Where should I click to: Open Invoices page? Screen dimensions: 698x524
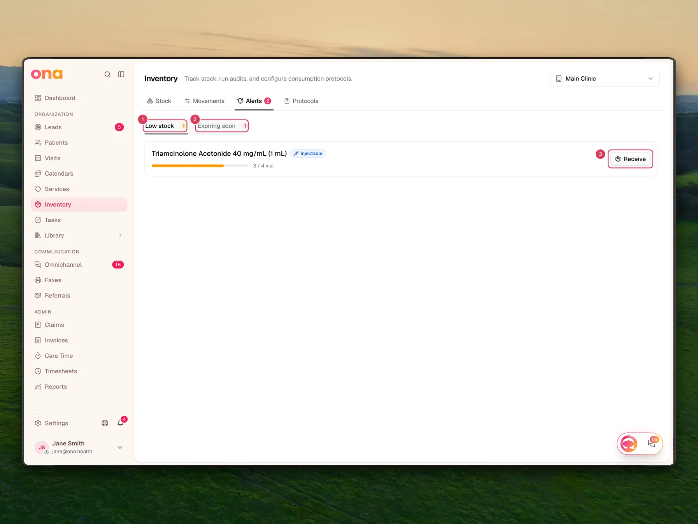[79, 340]
